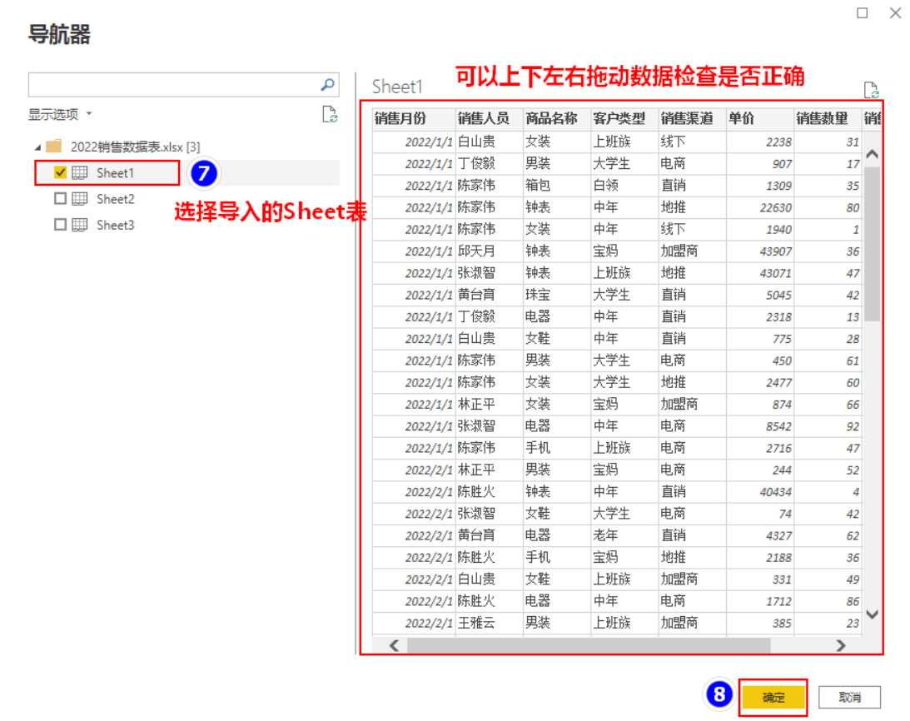Click the 确定 button
Screen dimensions: 910x721
coord(773,697)
